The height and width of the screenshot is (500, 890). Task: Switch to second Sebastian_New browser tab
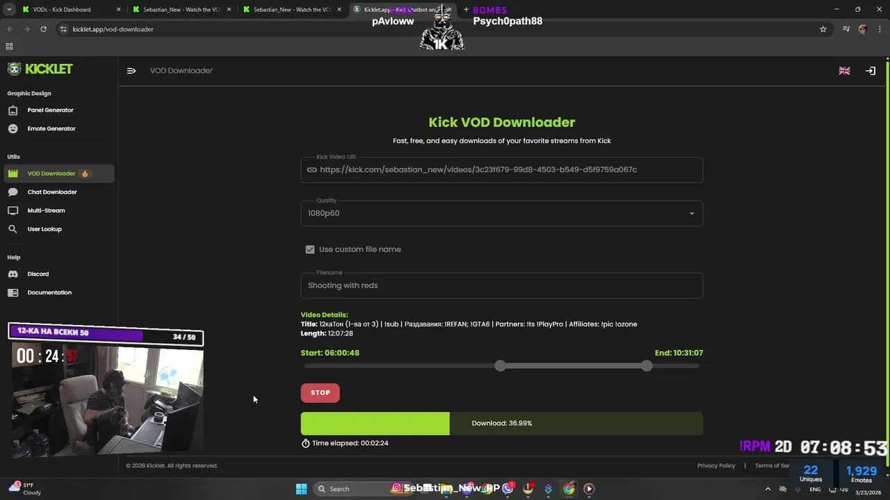coord(292,10)
